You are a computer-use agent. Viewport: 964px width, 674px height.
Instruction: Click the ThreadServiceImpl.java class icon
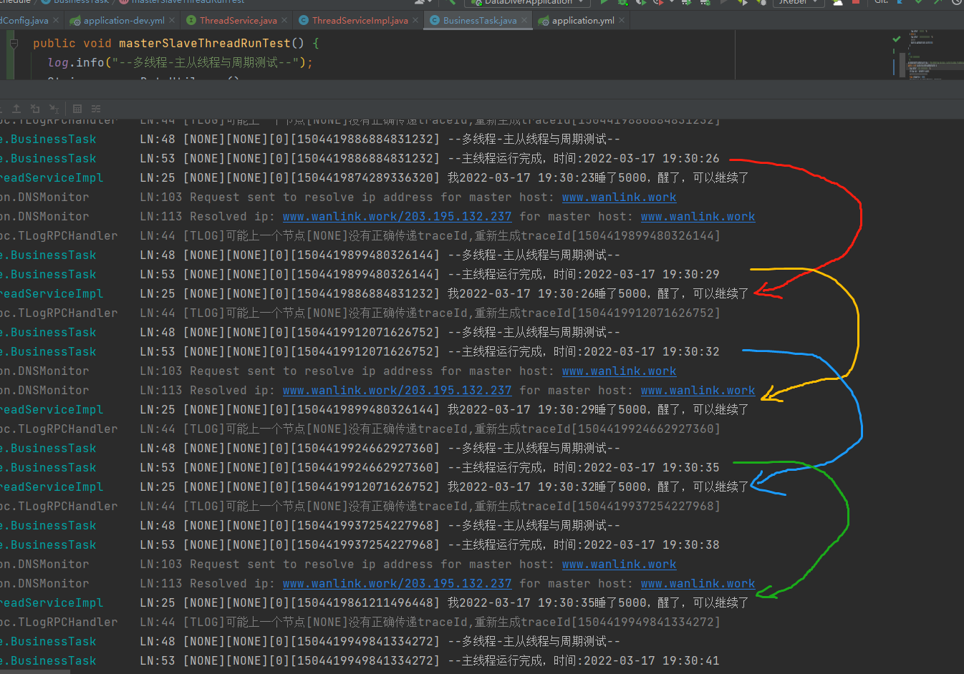coord(304,21)
